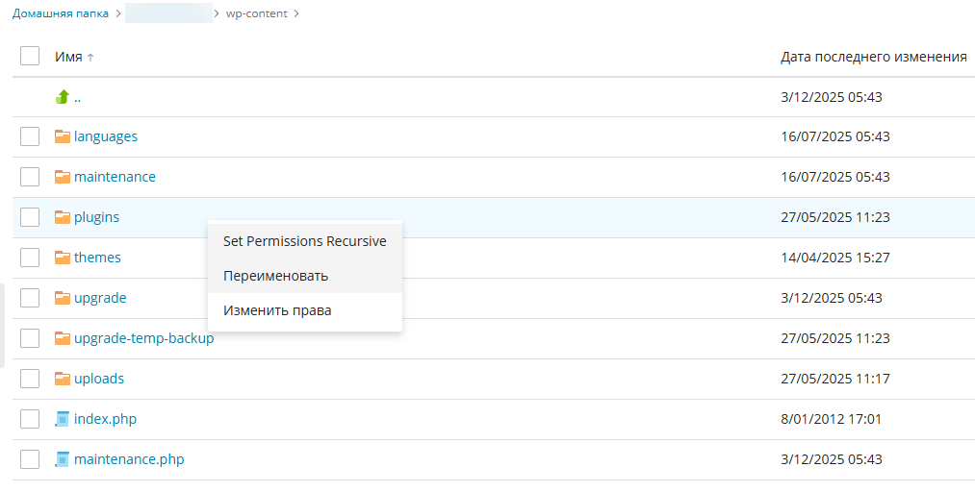The height and width of the screenshot is (492, 975).
Task: Click the languages folder icon
Action: coord(63,136)
